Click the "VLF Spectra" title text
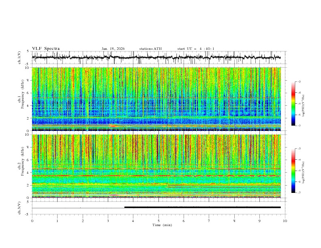 (x=46, y=49)
